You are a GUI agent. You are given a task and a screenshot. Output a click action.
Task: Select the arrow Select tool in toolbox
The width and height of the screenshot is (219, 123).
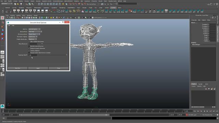pyautogui.click(x=2, y=18)
